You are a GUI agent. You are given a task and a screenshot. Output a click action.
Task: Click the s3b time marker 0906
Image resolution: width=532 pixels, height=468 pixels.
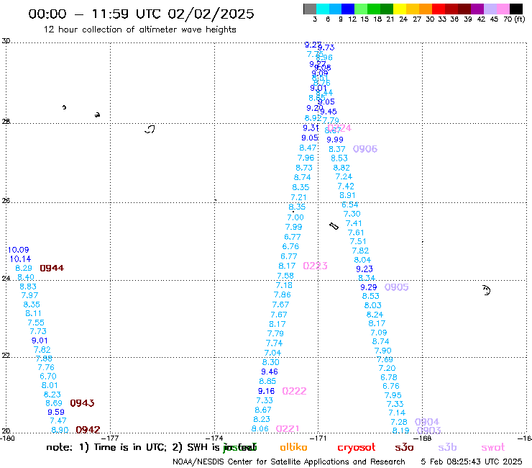365,149
